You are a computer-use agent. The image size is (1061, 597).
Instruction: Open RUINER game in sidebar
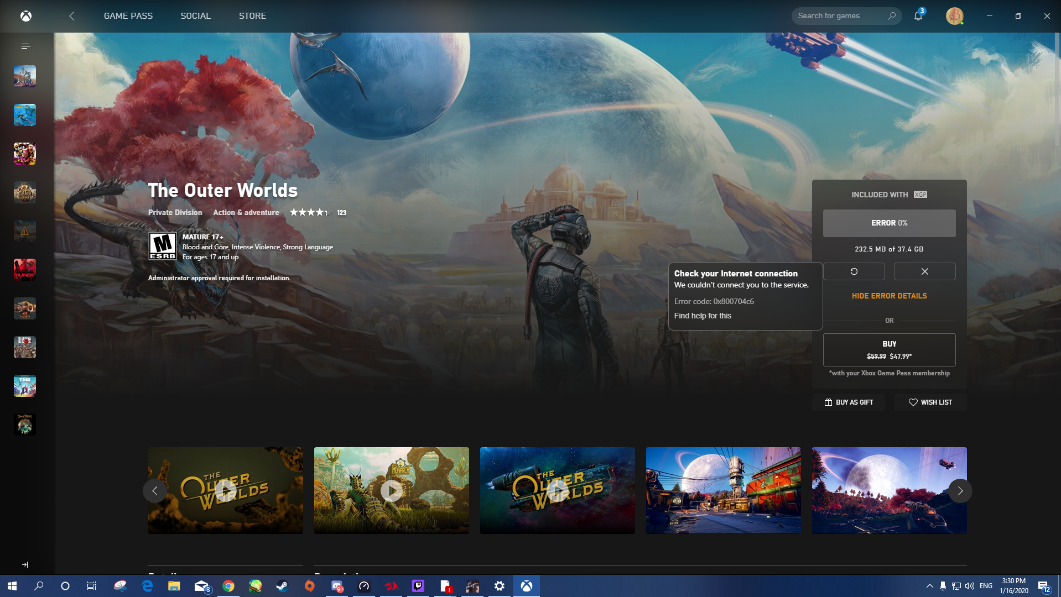coord(25,270)
